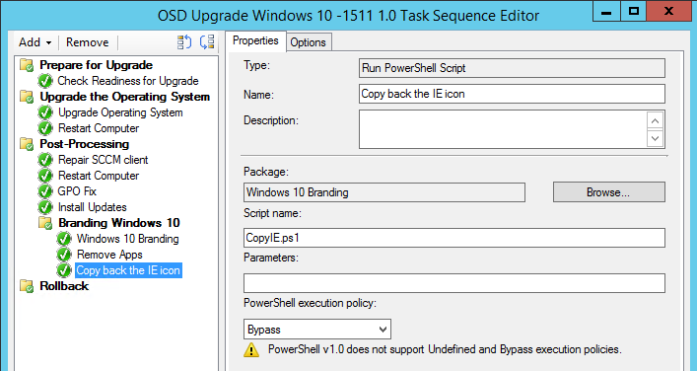
Task: Click the Prepare for Upgrade folder icon
Action: coord(27,65)
